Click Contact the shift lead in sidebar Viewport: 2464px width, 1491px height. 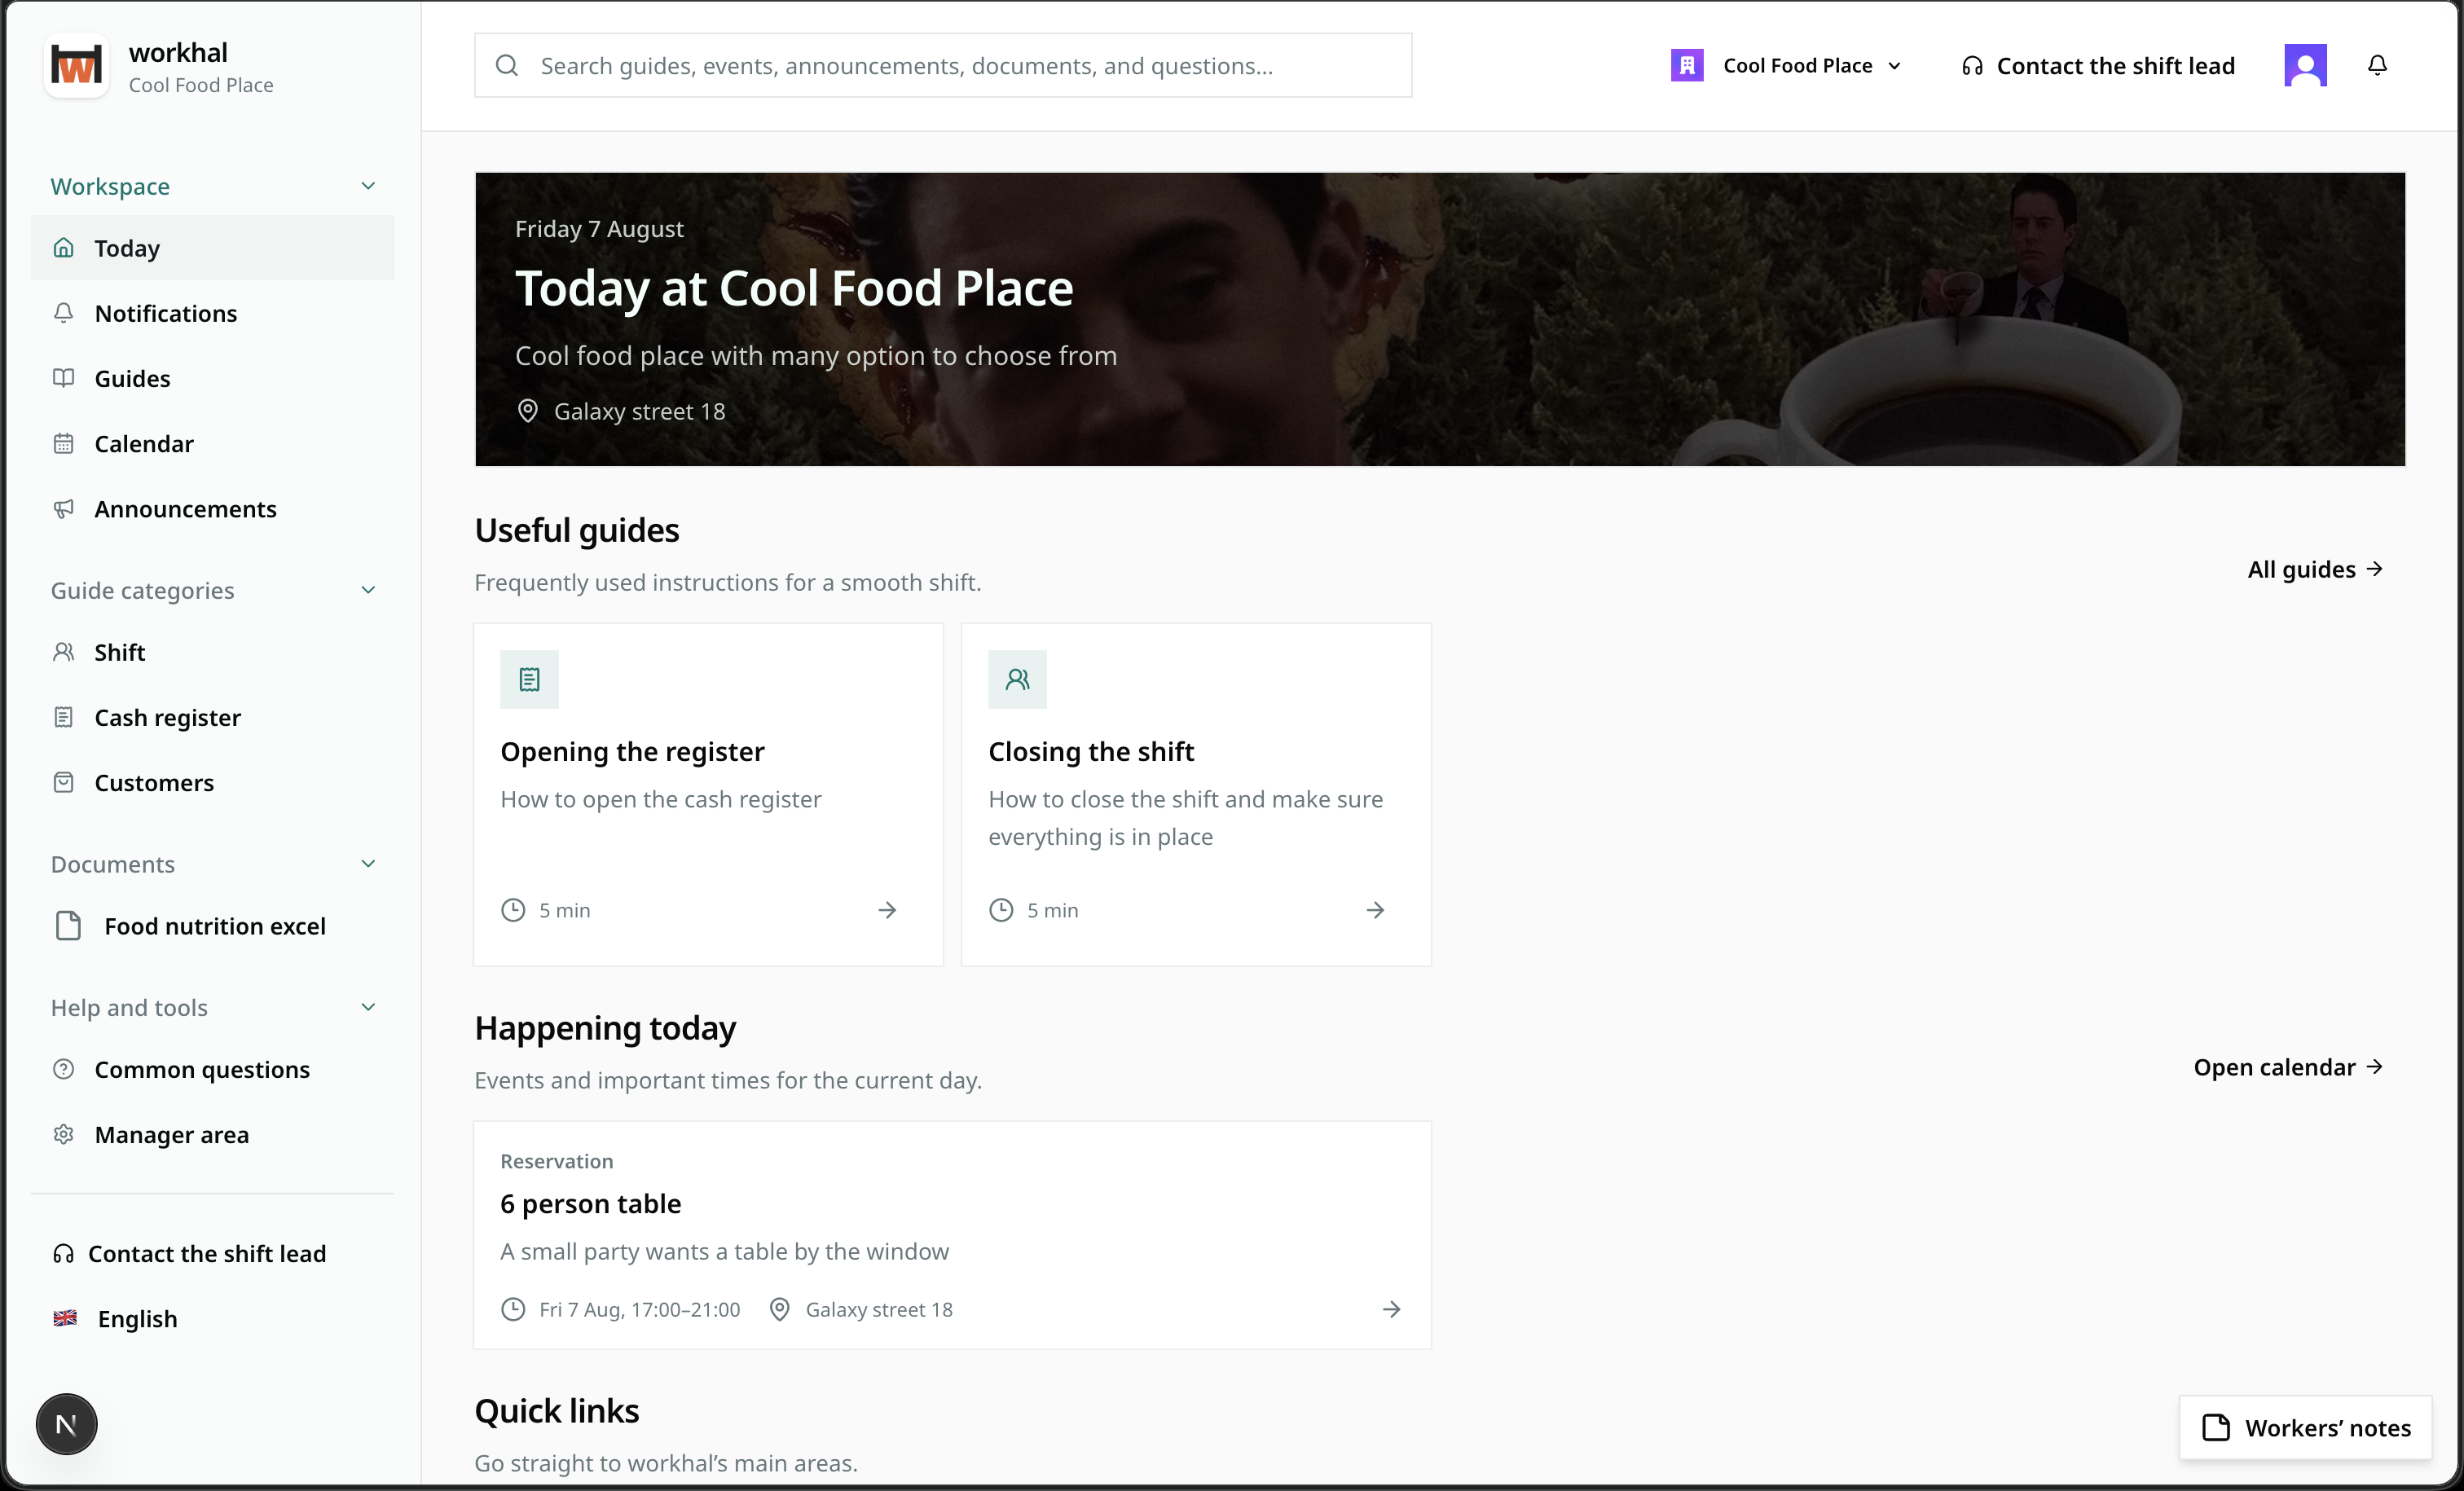190,1253
